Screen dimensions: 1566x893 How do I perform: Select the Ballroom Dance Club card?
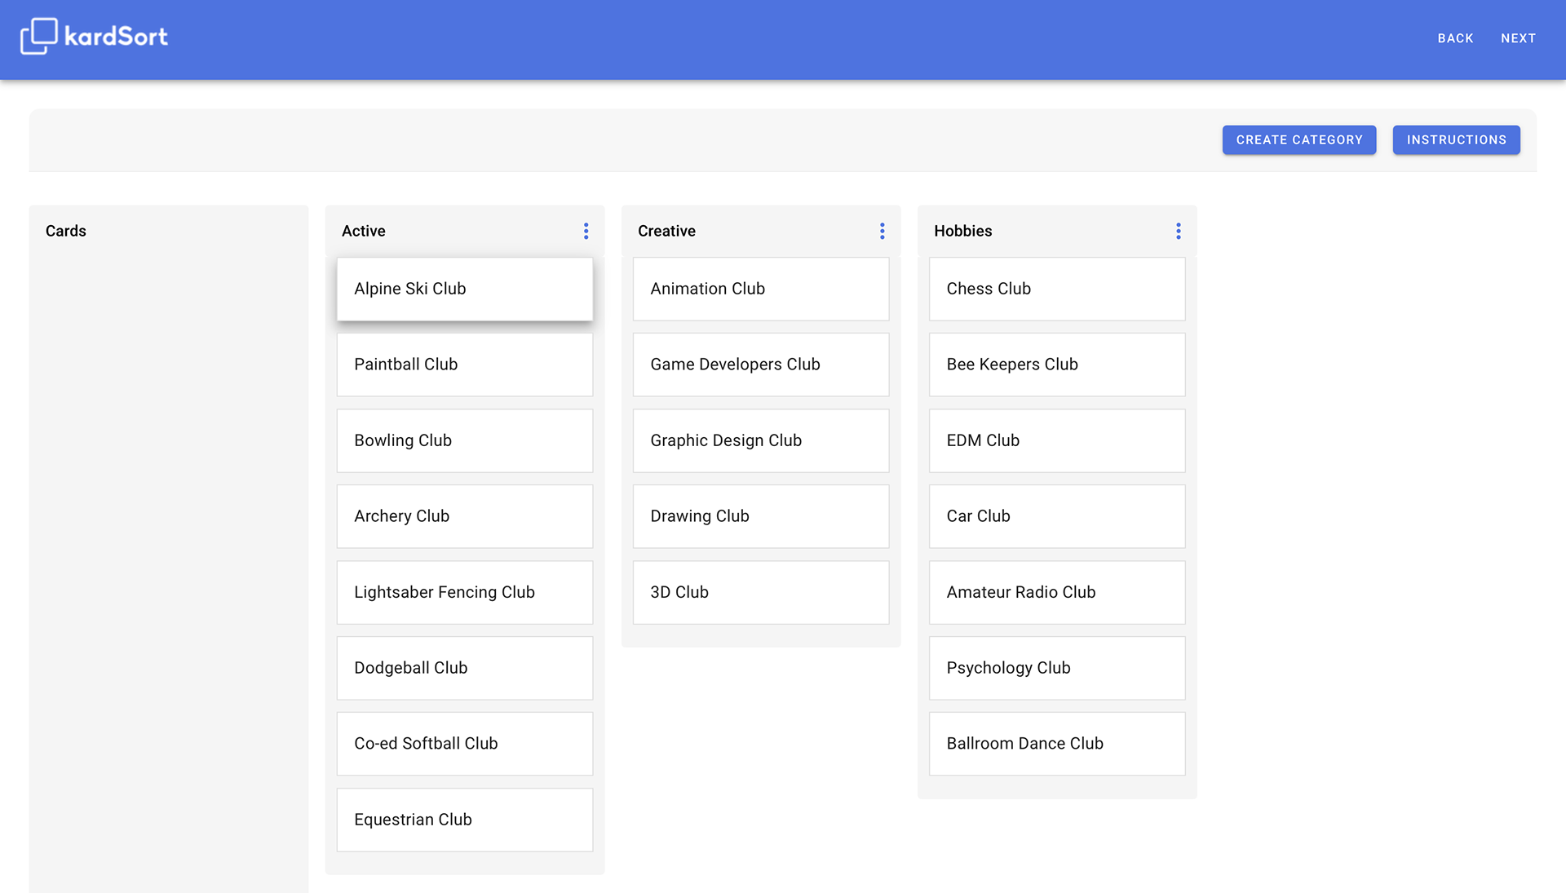coord(1057,744)
